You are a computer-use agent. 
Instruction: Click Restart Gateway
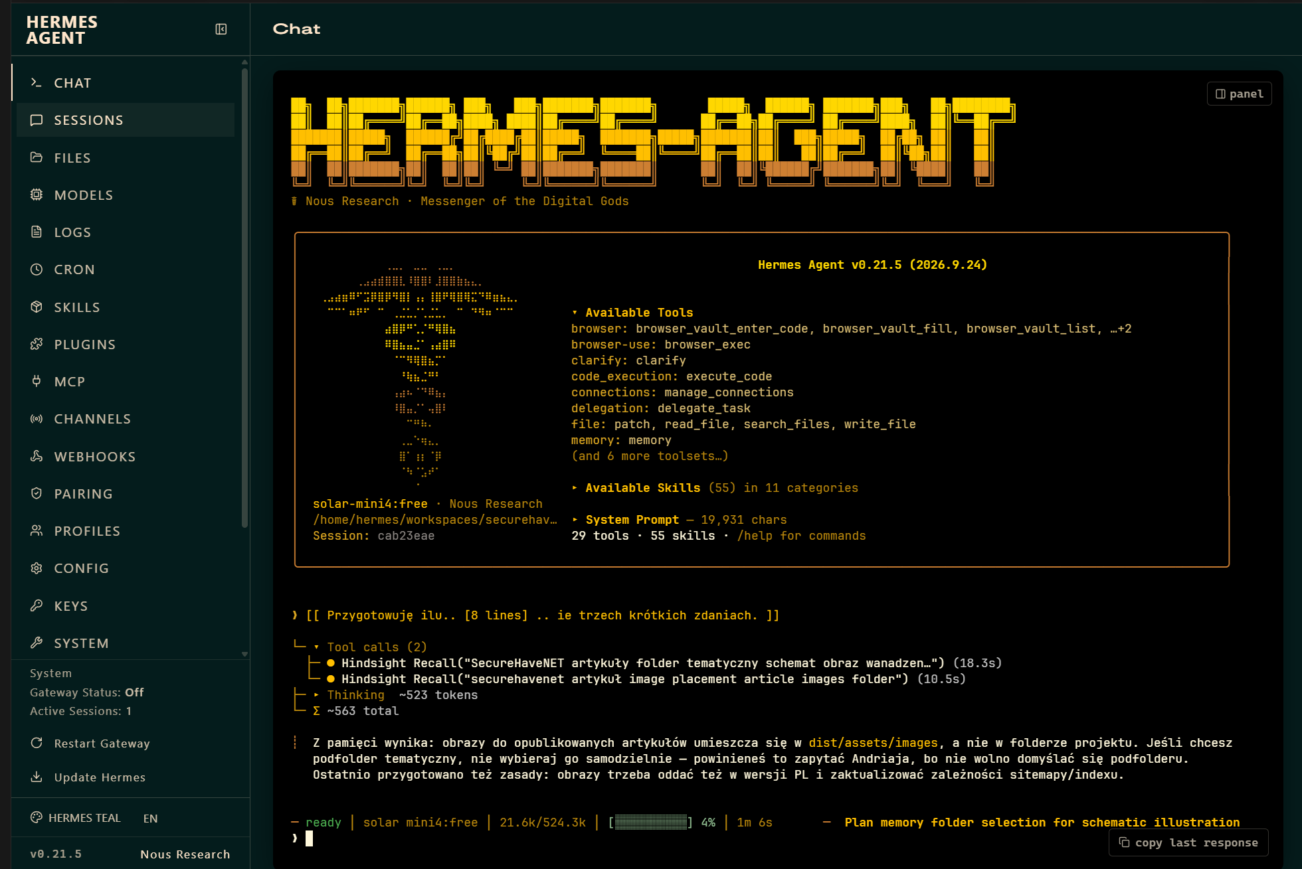tap(90, 744)
